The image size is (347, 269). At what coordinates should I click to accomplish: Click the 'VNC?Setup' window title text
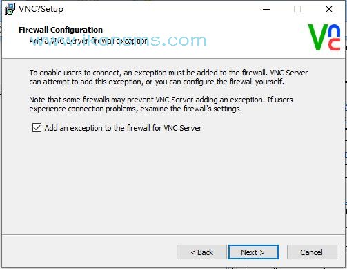coord(41,9)
